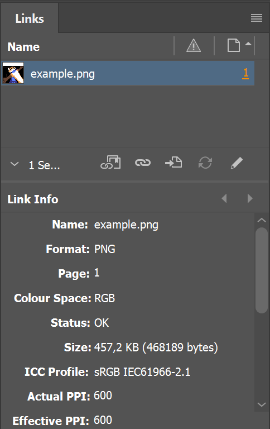
Task: Click the Relink chain icon
Action: point(143,163)
